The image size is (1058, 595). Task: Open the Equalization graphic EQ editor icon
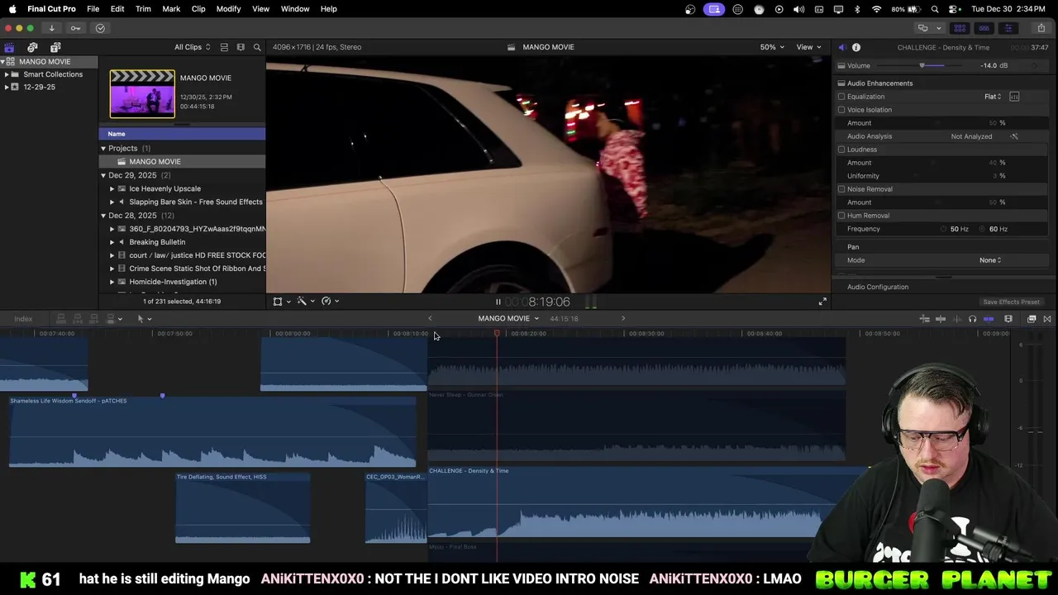tap(1014, 97)
